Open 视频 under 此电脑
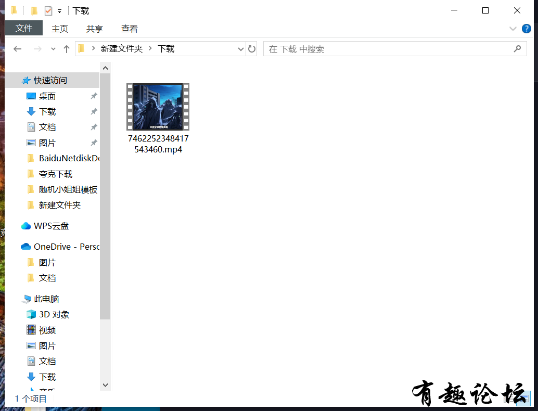The width and height of the screenshot is (538, 411). pyautogui.click(x=47, y=330)
